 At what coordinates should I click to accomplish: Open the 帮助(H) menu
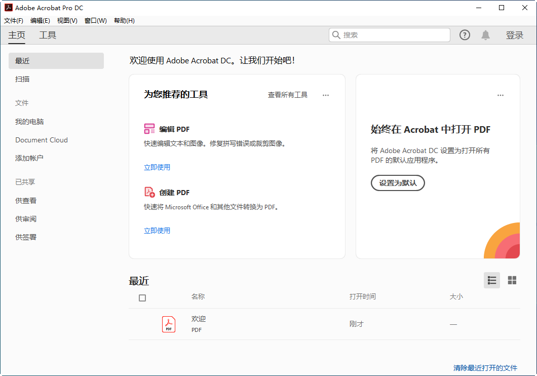pyautogui.click(x=124, y=21)
